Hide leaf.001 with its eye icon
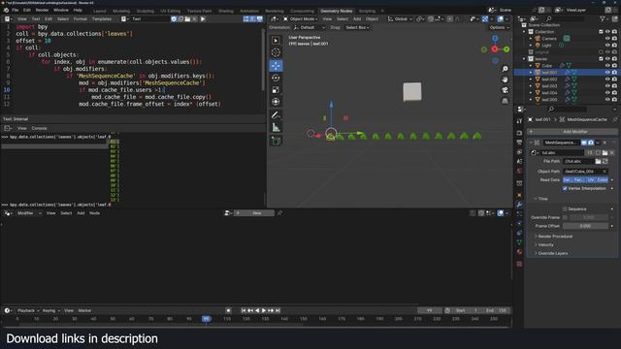Screen dimensions: 621x349 point(607,73)
